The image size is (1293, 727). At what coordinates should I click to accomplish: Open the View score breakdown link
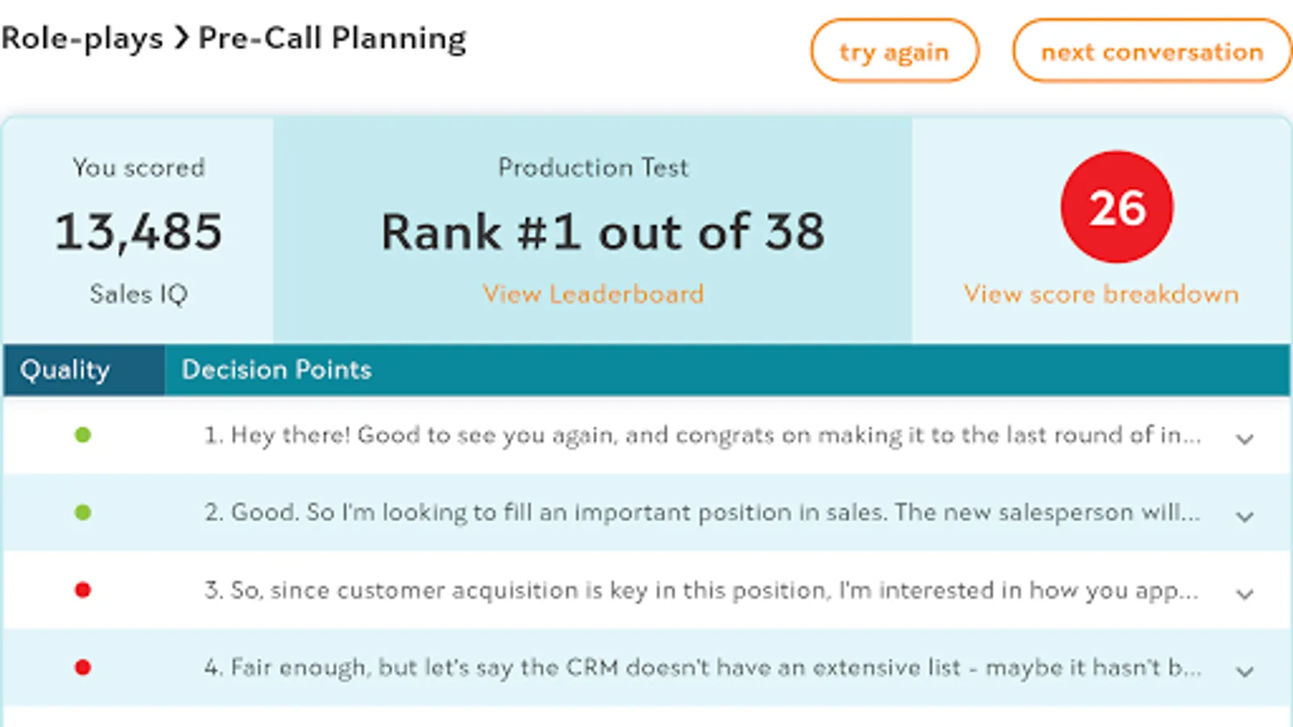[1101, 294]
